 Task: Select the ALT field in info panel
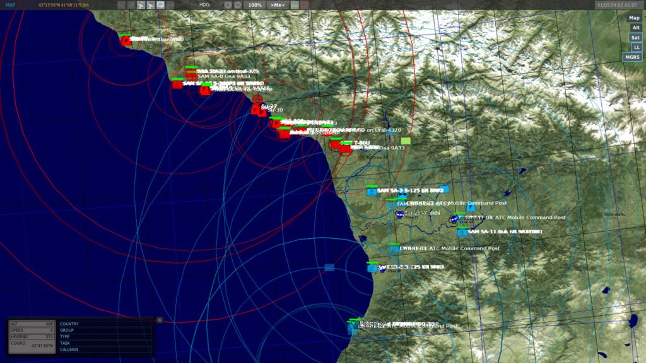pyautogui.click(x=32, y=324)
